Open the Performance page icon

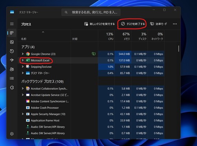12,42
